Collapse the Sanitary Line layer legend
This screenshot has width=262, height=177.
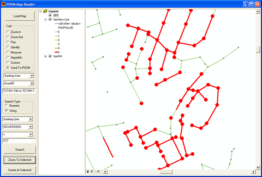46,19
